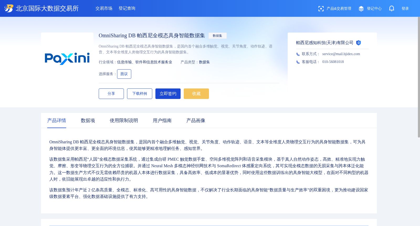Switch to the 使用限制说明 tab
This screenshot has height=226, width=420.
click(x=124, y=120)
